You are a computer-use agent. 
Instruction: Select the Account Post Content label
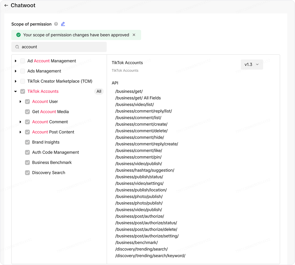tap(53, 132)
